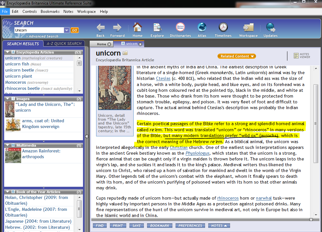Open the Lady and the Unicorn tapestry image

[x=10, y=109]
